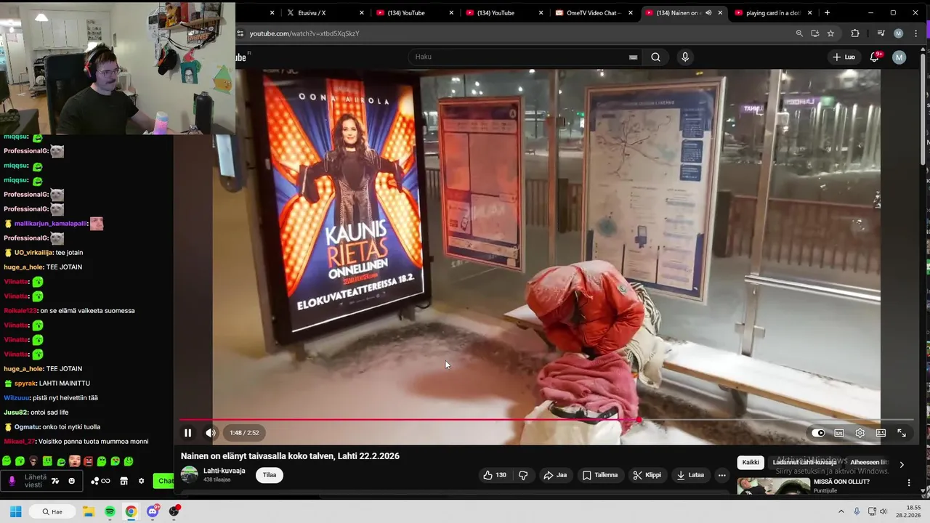Switch to the Etusivu / X tab
The width and height of the screenshot is (930, 523).
coord(325,12)
